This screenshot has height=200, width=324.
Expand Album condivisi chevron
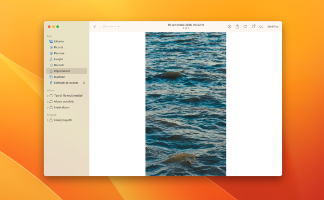(x=48, y=102)
